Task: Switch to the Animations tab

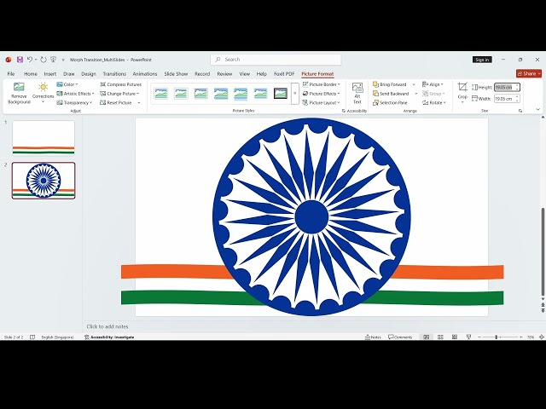Action: (145, 74)
